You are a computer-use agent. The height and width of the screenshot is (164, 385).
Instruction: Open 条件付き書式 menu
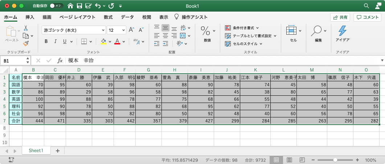(x=242, y=28)
